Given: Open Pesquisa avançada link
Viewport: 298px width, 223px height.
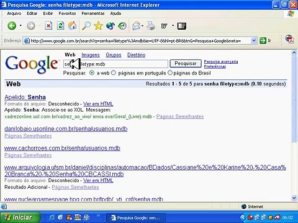Looking at the screenshot, I should (221, 61).
